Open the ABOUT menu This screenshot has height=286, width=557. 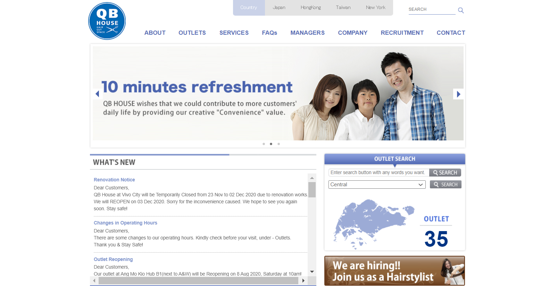(155, 33)
